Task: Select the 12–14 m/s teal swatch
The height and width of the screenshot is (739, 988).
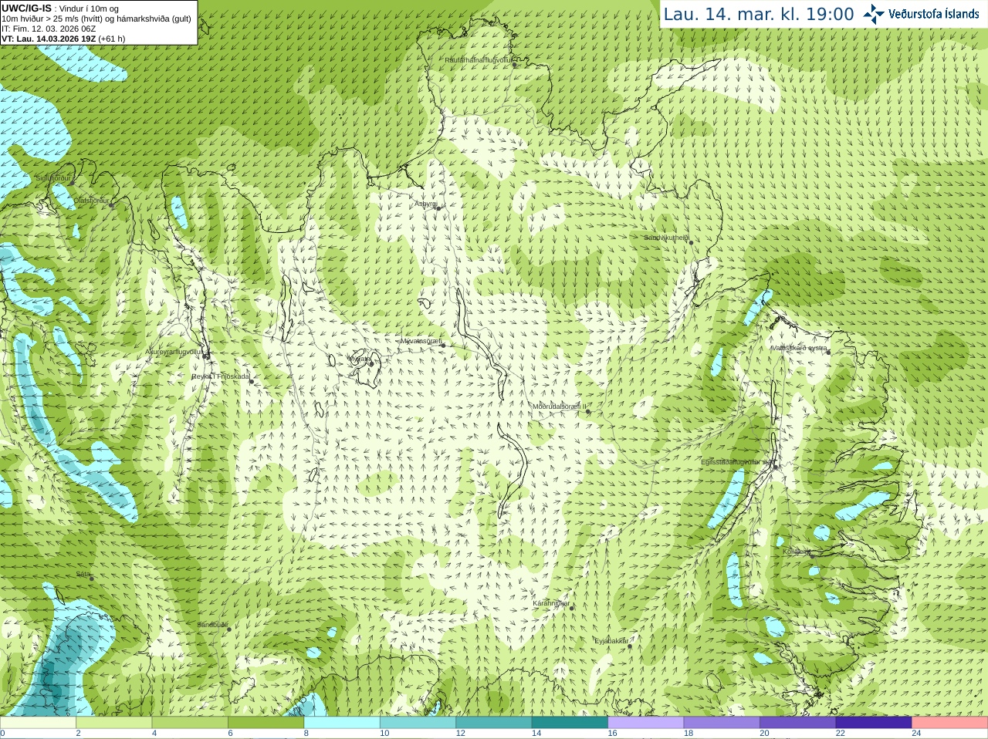Action: coord(494,723)
